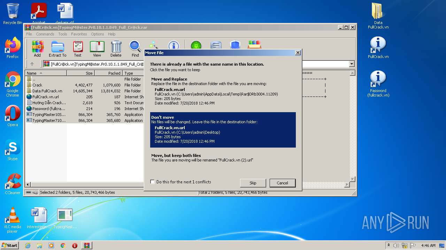Click Internet Explorer in the taskbar
446x250 pixels.
28,245
